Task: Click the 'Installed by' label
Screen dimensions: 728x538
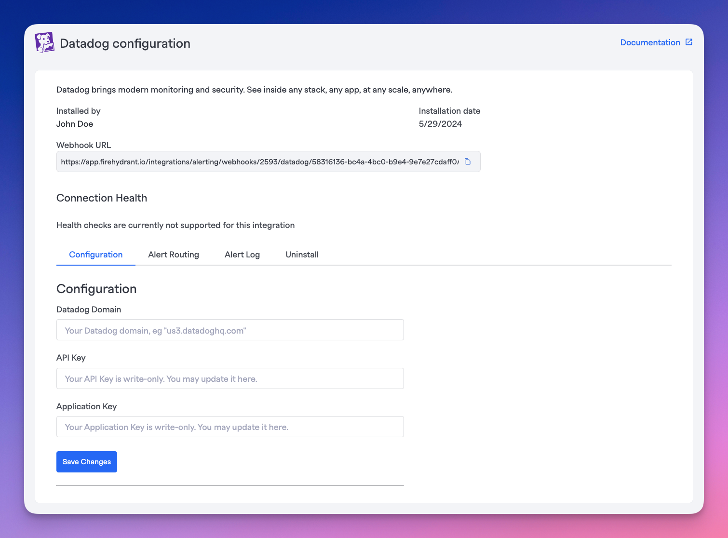Action: tap(79, 111)
